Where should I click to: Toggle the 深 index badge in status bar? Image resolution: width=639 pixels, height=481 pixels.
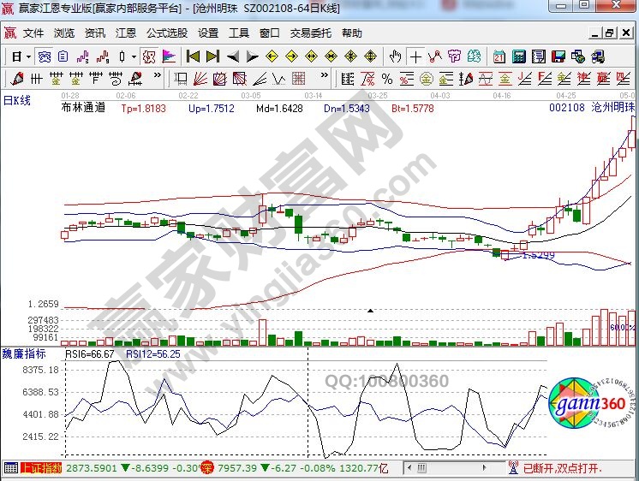(207, 469)
